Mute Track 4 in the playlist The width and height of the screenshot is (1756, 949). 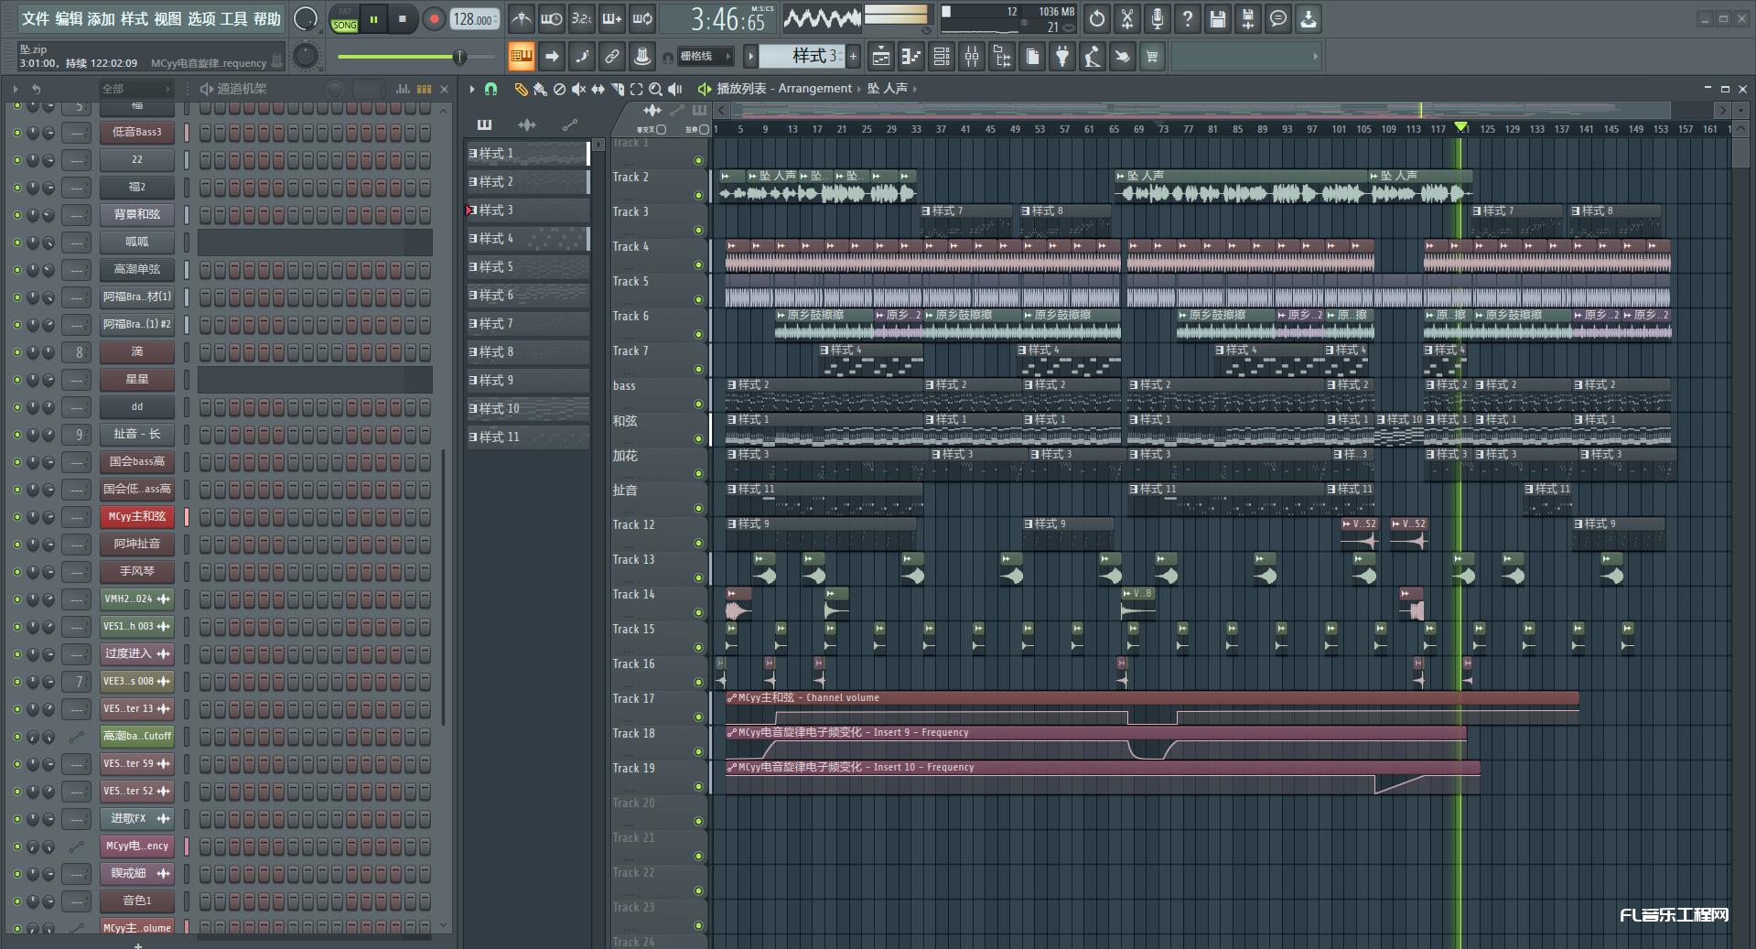[699, 265]
